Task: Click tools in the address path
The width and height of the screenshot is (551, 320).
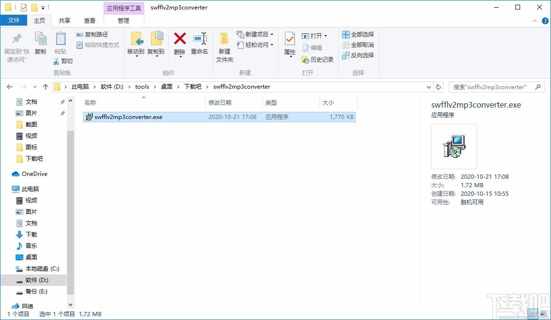Action: click(x=142, y=87)
